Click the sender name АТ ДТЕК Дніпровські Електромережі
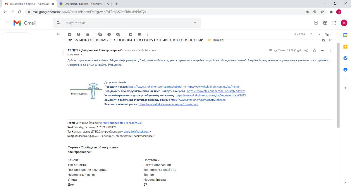Screen dimensions: 351x188 coord(94,50)
